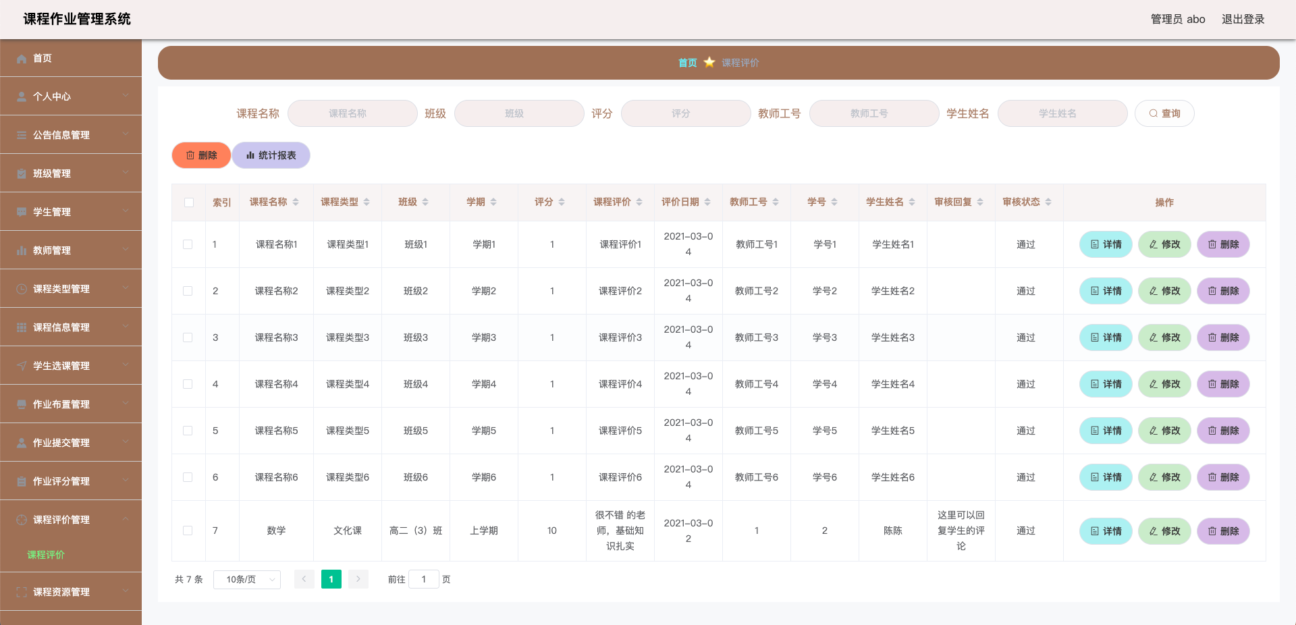The image size is (1296, 625).
Task: Expand the 作业评分管理 menu chevron
Action: tap(126, 481)
